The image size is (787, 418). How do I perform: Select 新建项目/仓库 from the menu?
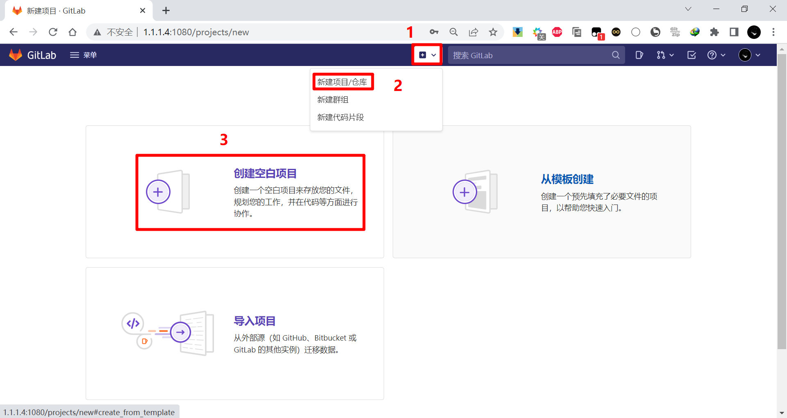pos(342,82)
